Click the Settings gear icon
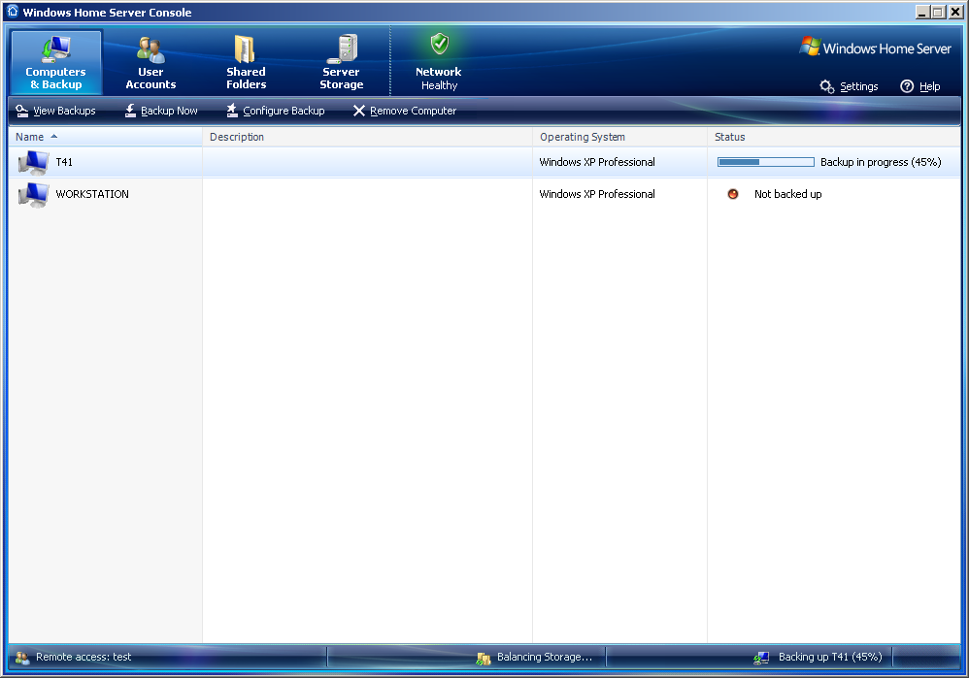The image size is (969, 678). point(827,86)
